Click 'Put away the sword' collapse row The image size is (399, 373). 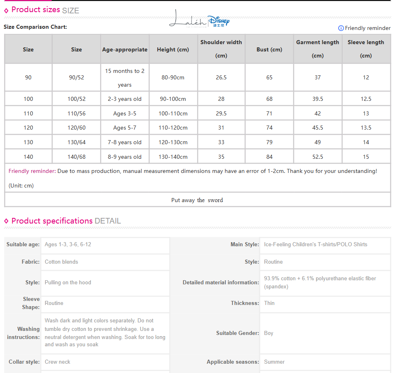197,200
